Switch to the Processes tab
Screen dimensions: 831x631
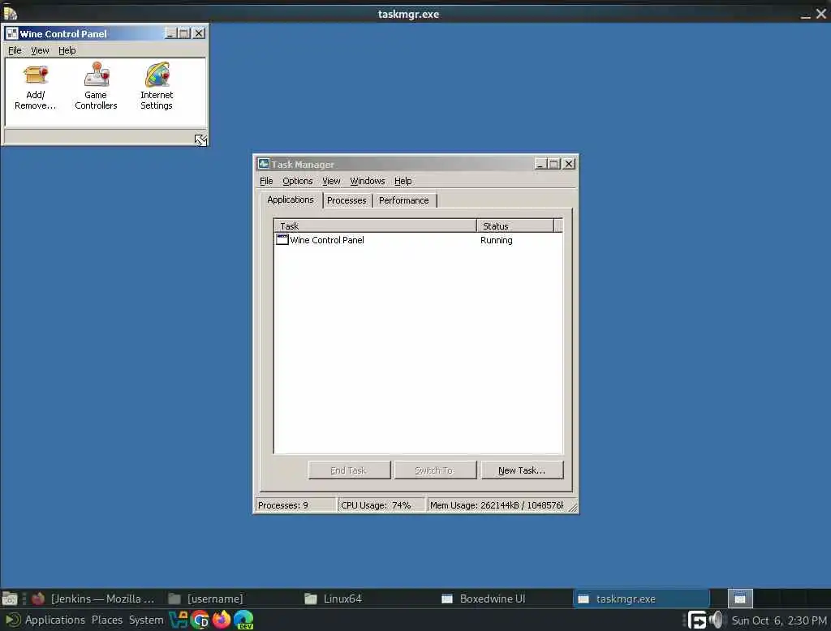(347, 201)
